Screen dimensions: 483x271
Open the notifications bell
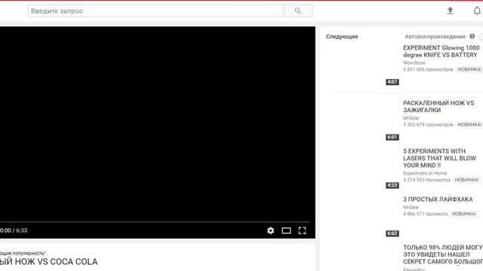477,11
